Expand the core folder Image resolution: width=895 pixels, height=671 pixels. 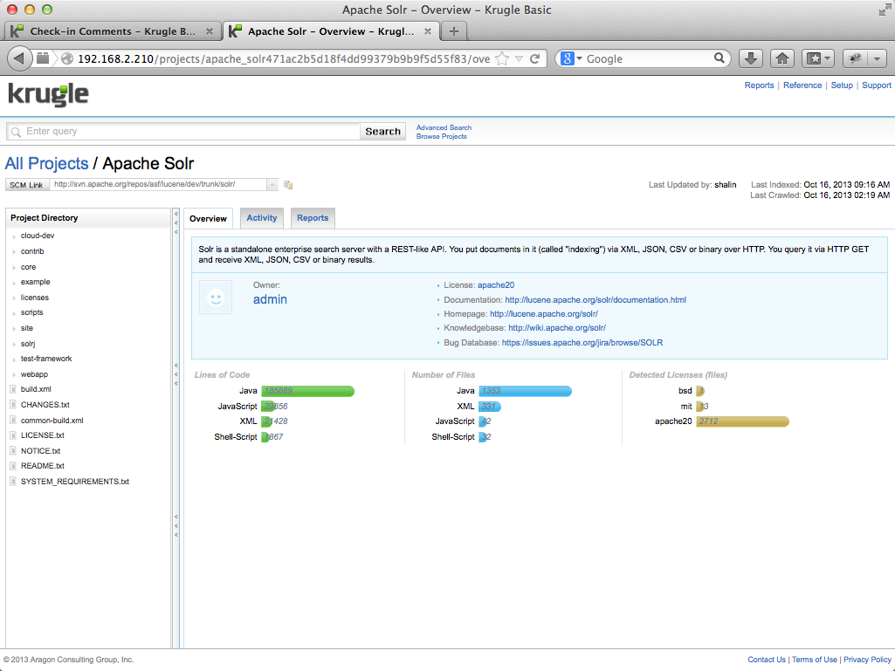click(x=14, y=268)
